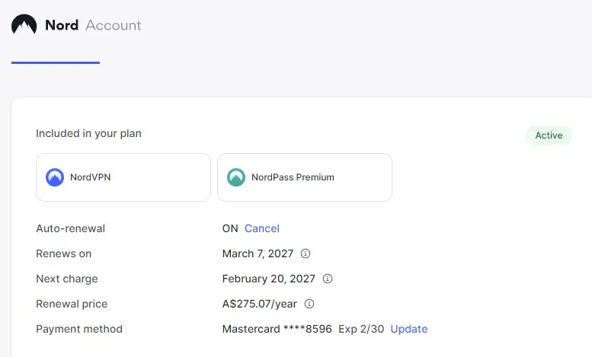Screen dimensions: 592x357
Task: Update the Mastercard payment method
Action: pyautogui.click(x=409, y=329)
